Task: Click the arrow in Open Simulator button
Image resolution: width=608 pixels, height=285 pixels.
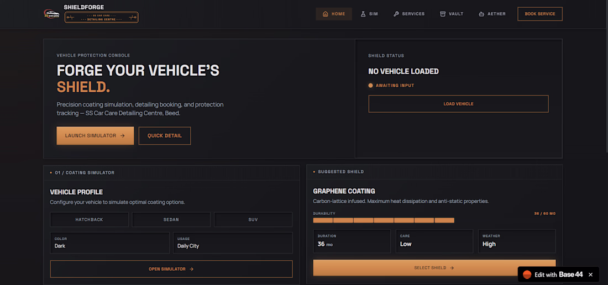Action: pyautogui.click(x=192, y=269)
